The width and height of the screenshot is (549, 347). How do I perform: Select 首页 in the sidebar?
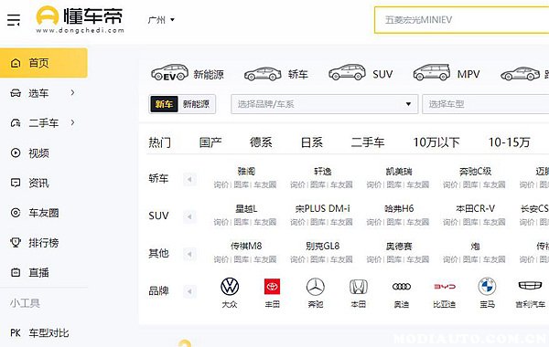pyautogui.click(x=44, y=63)
